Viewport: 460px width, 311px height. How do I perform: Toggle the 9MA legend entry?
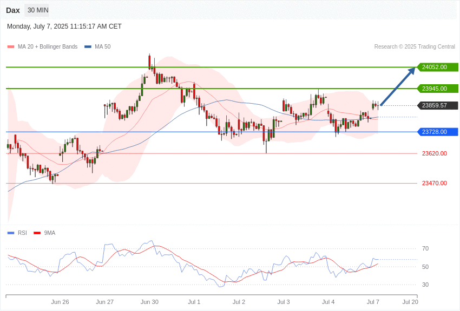tap(44, 233)
